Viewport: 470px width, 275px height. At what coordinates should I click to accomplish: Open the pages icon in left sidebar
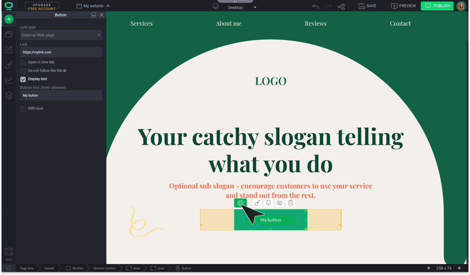pyautogui.click(x=9, y=34)
